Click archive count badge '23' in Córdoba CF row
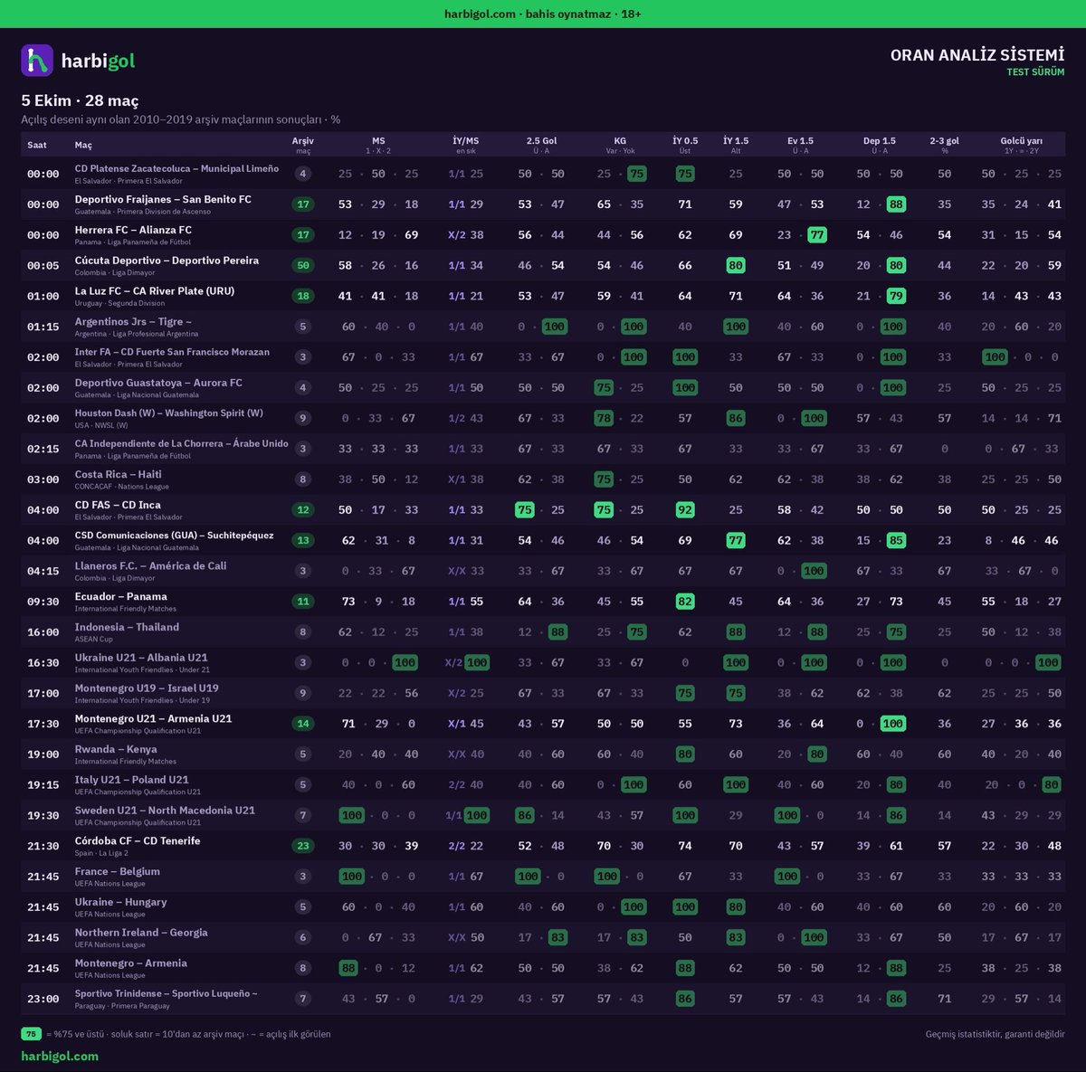 [303, 847]
